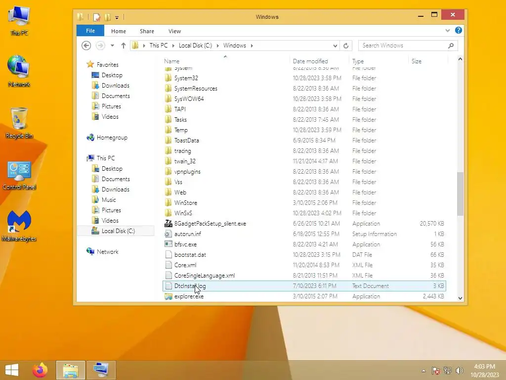Select Music under This PC

108,200
